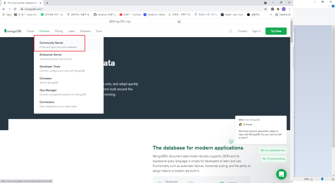Screen dimensions: 335x183
Task: Click zoom in plus in background window
Action: click(x=333, y=179)
